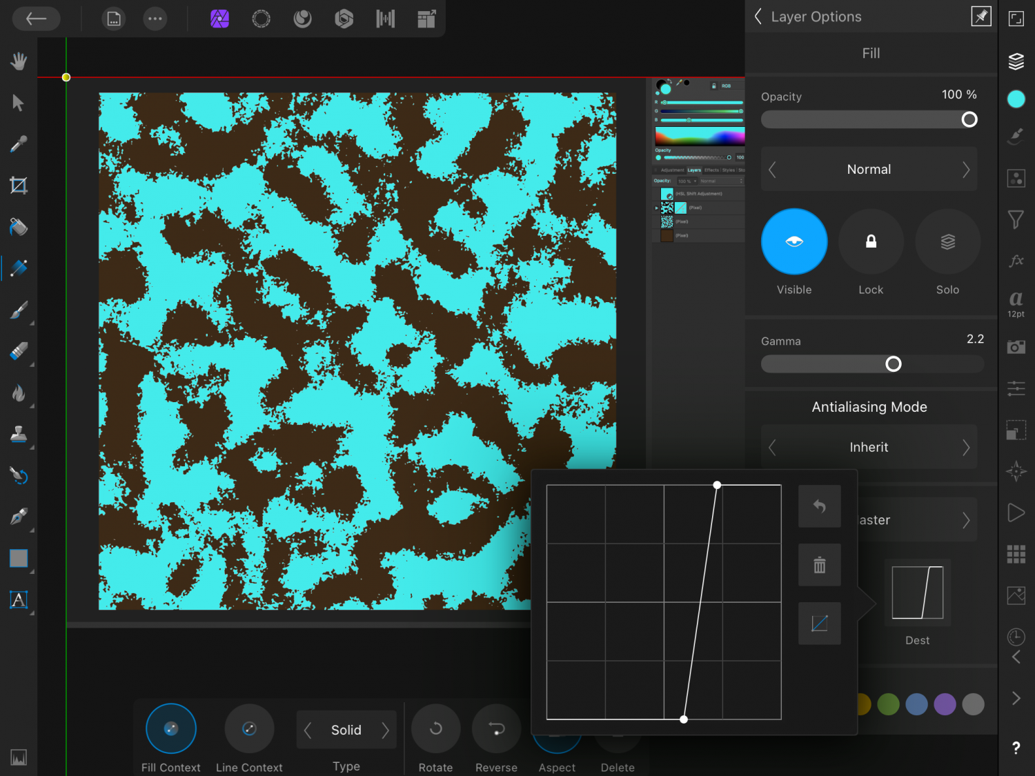Click the Opacity slider handle
This screenshot has height=776, width=1035.
coord(969,120)
